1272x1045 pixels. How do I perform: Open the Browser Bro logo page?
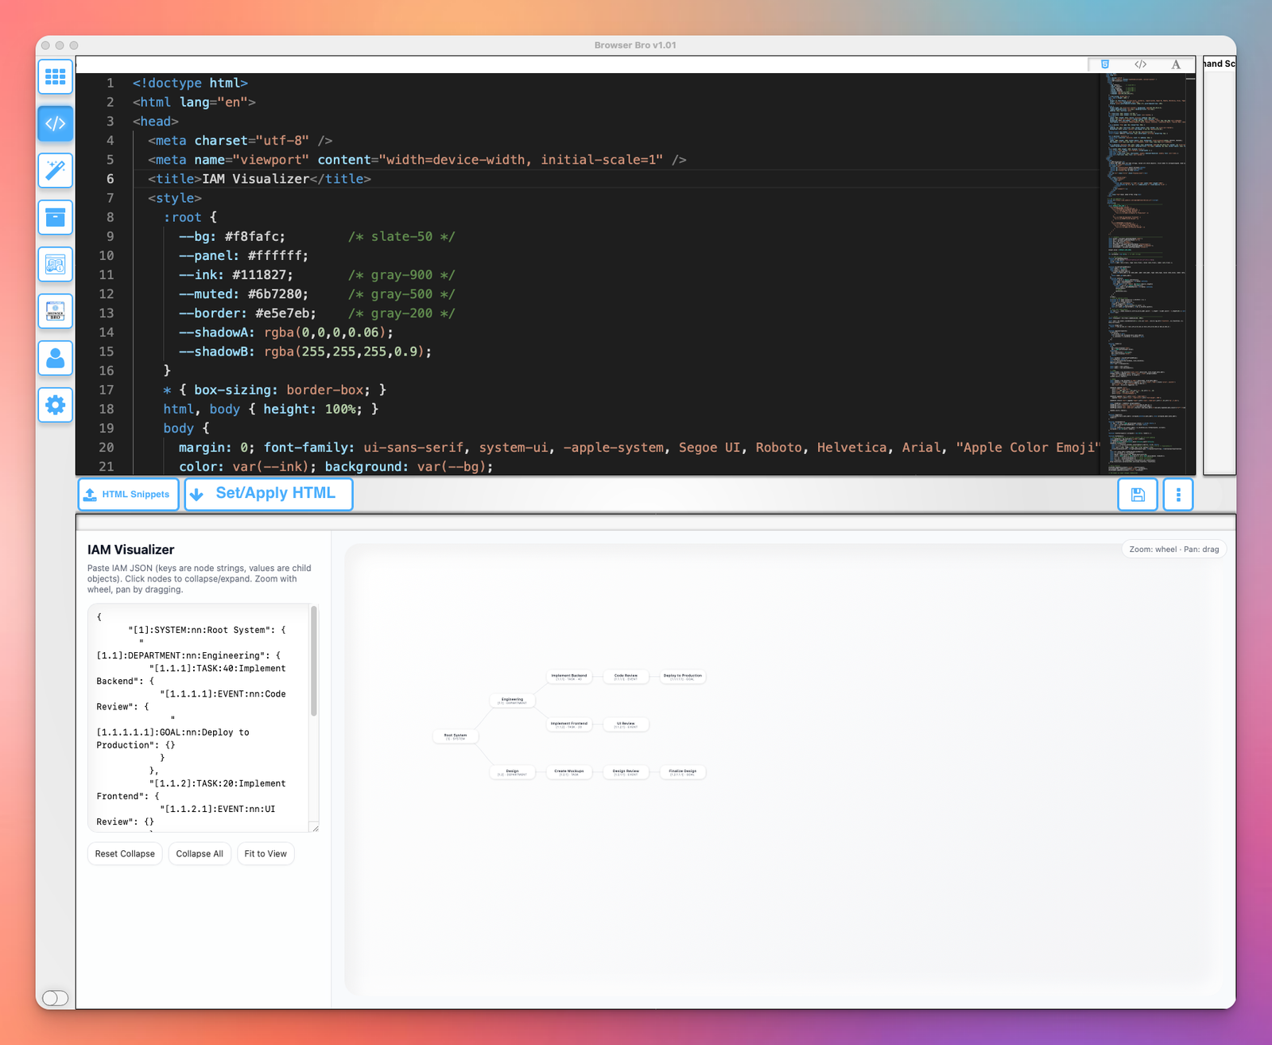click(x=55, y=312)
